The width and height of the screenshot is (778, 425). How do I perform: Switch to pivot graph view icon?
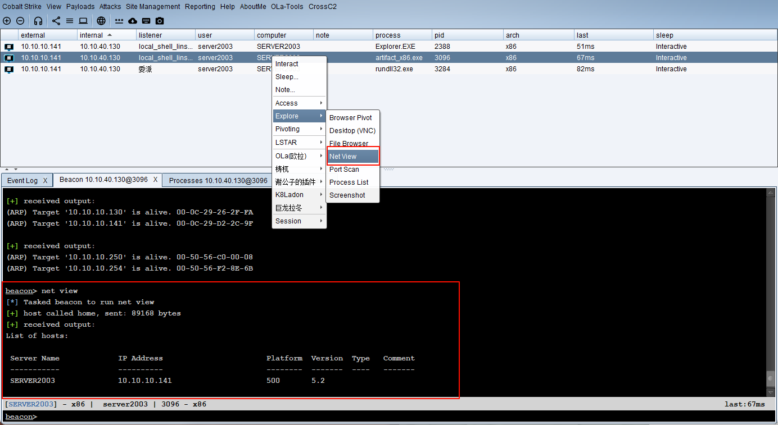point(56,21)
